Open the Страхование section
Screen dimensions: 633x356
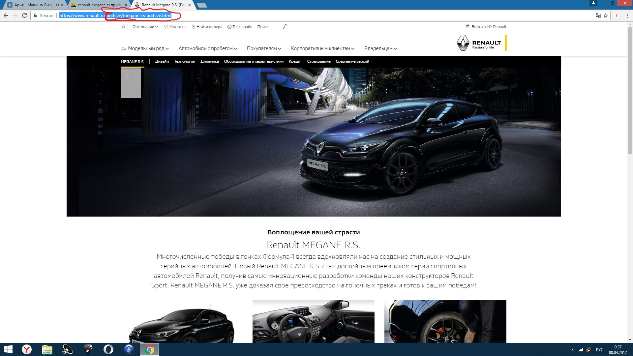pos(319,61)
